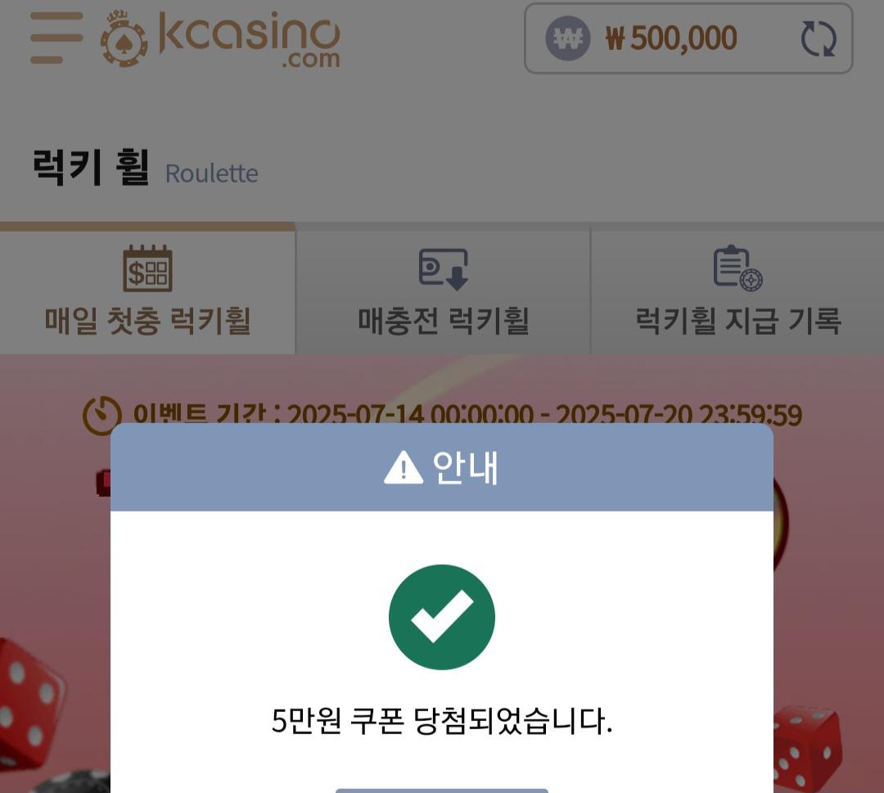Switch to the 매충전 럭키휠 tab label
The height and width of the screenshot is (793, 884).
coord(444,321)
